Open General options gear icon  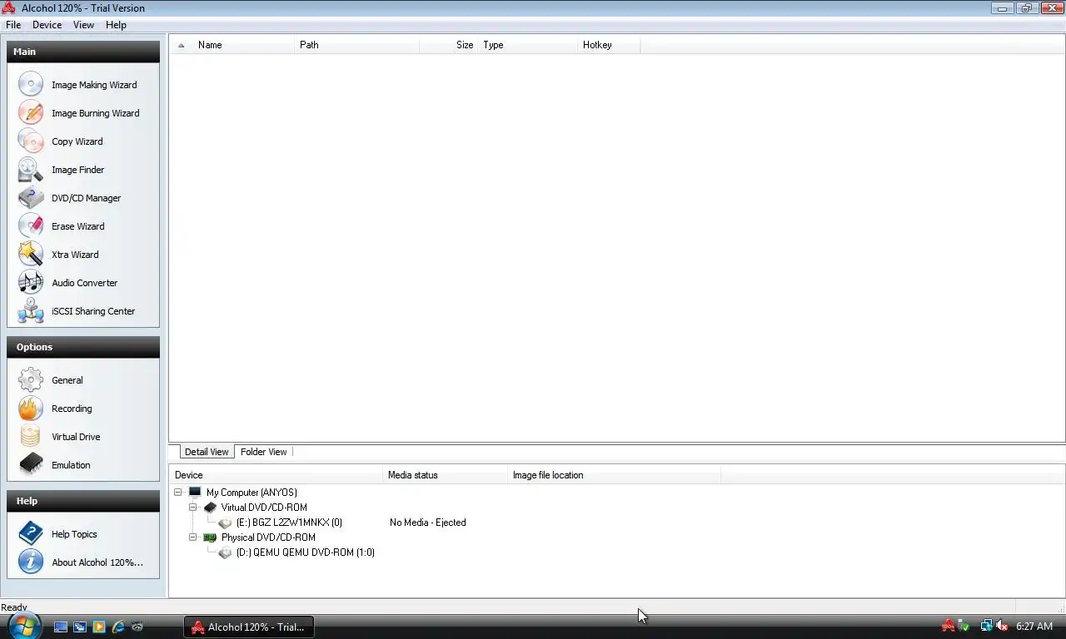pyautogui.click(x=31, y=380)
